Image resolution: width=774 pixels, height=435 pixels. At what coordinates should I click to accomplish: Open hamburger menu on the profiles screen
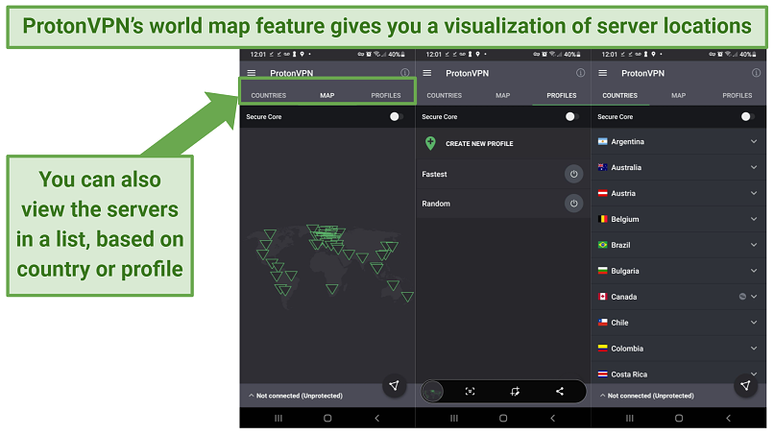pyautogui.click(x=427, y=73)
